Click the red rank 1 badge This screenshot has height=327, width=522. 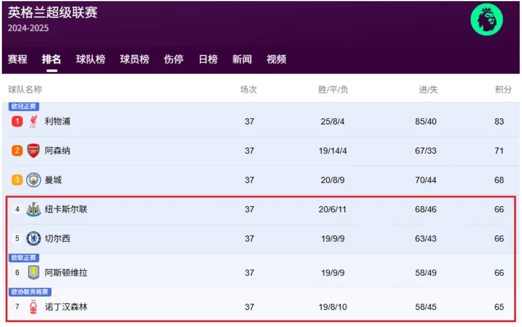17,122
